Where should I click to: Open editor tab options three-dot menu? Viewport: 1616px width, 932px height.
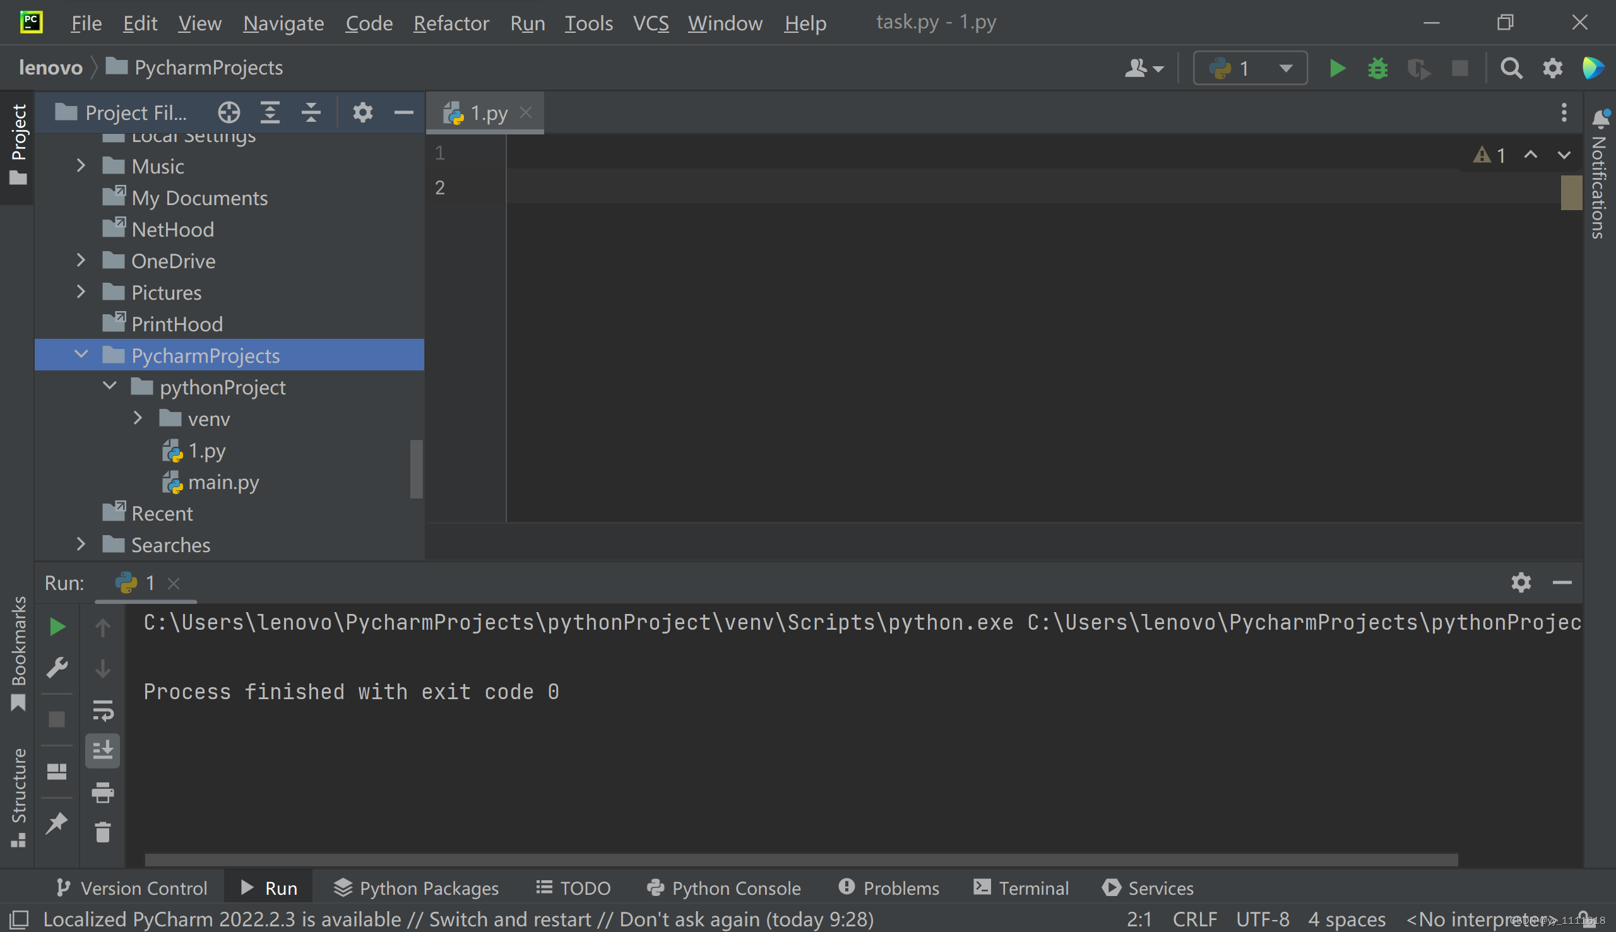pos(1564,113)
